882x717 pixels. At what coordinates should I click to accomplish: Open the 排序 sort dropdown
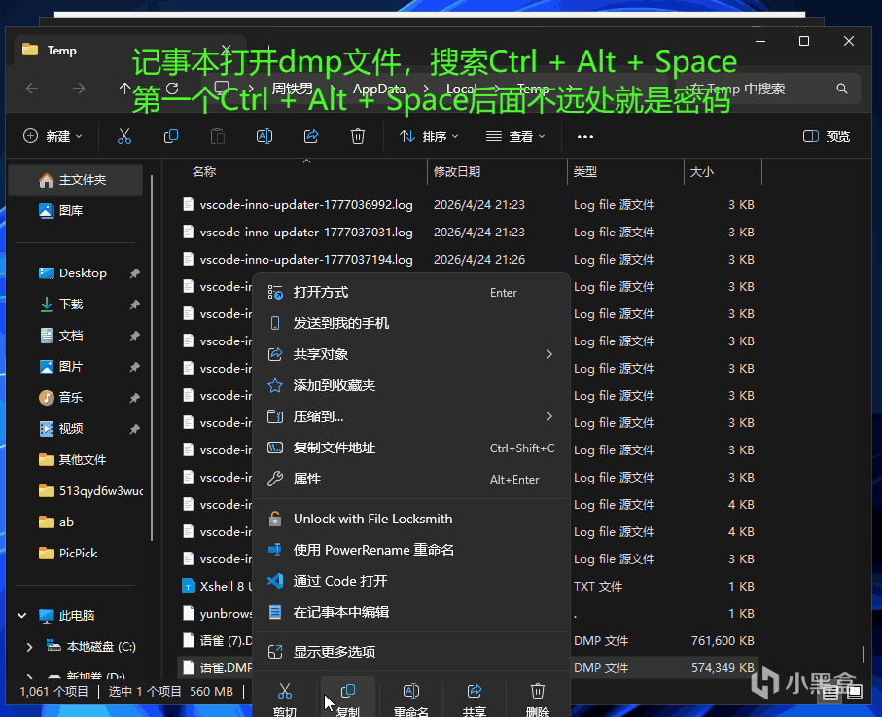(429, 137)
